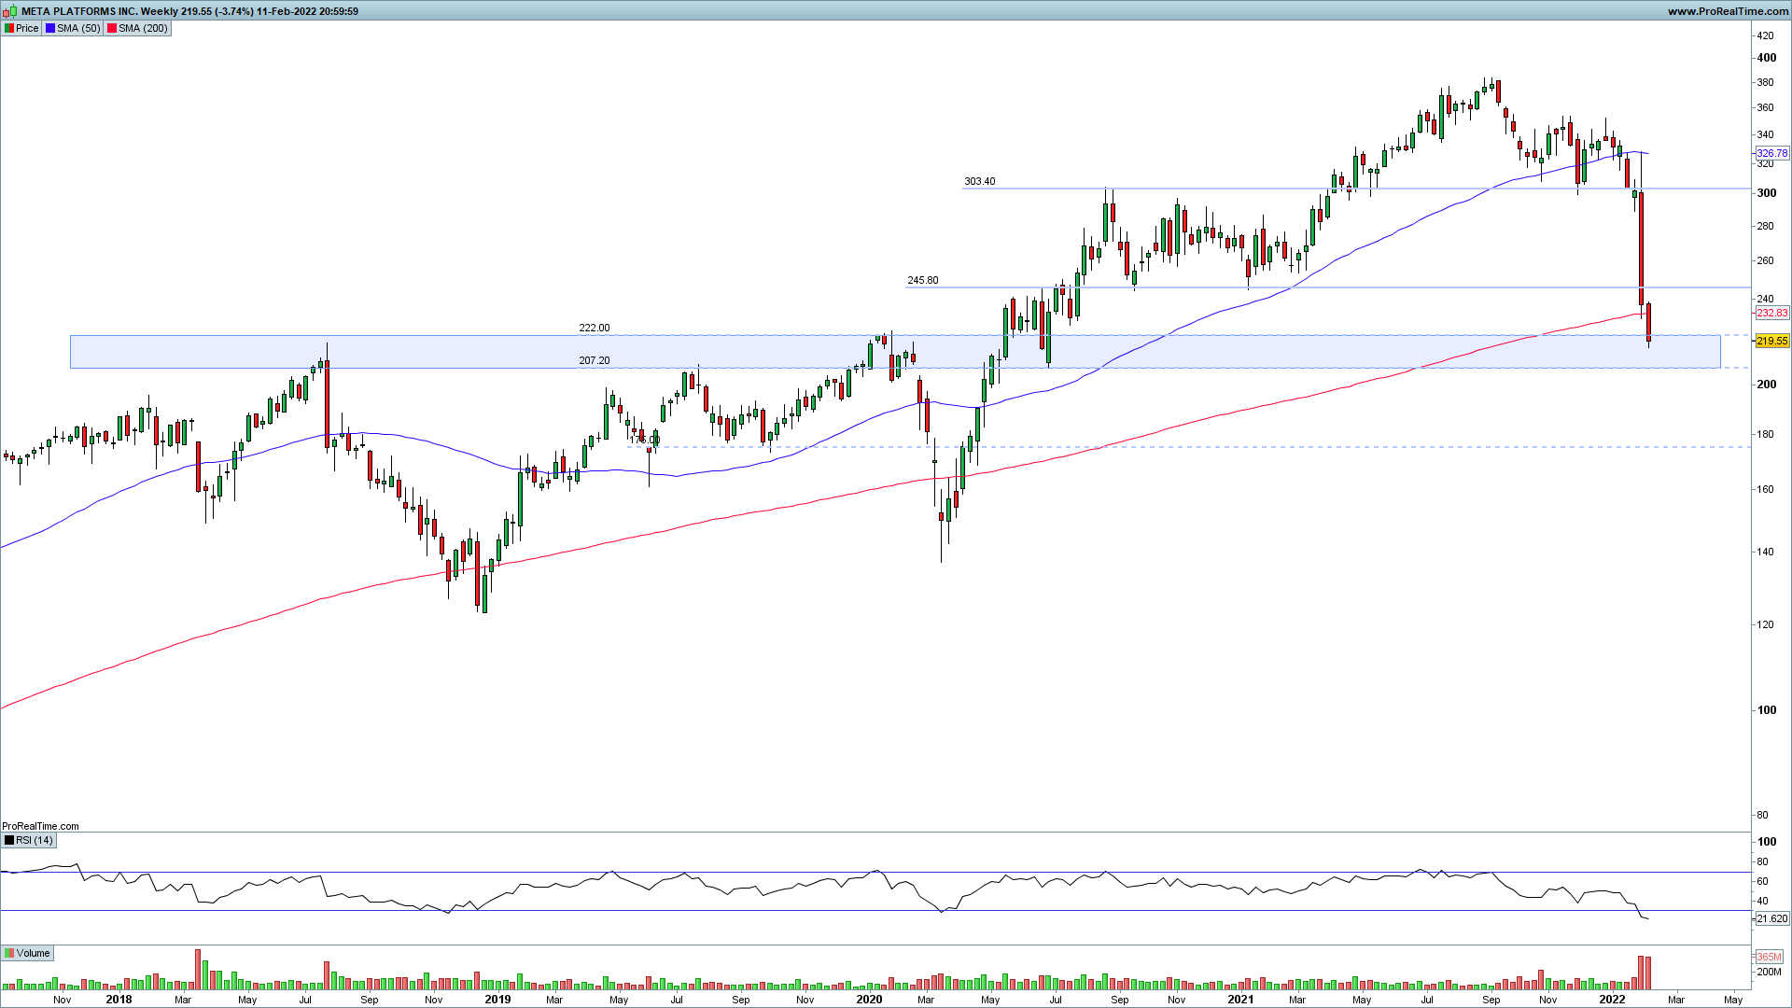This screenshot has height=1008, width=1792.
Task: Click the ProRealTime.com watermark text above RSI
Action: 40,826
